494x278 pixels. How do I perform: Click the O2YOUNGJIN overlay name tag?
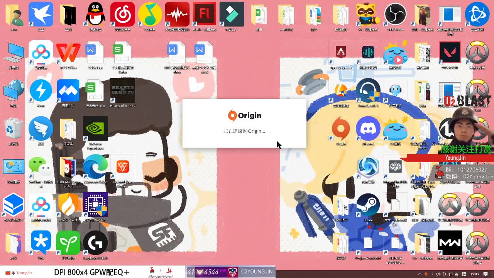coord(257,271)
